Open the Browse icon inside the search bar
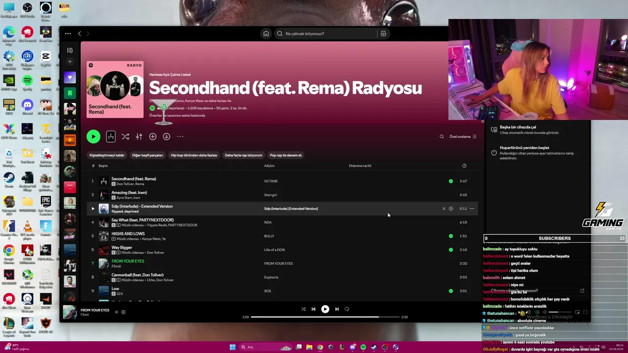Image resolution: width=628 pixels, height=353 pixels. click(x=383, y=34)
